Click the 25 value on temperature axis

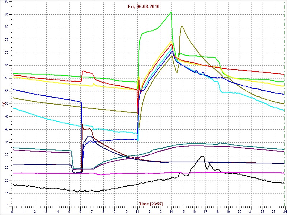click(6, 168)
